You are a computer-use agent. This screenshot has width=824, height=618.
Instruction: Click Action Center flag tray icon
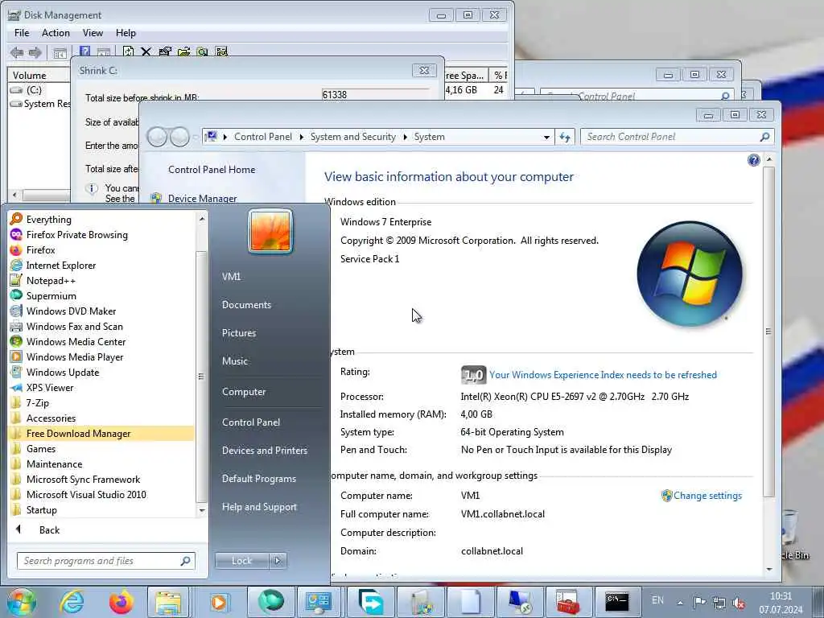click(x=699, y=603)
